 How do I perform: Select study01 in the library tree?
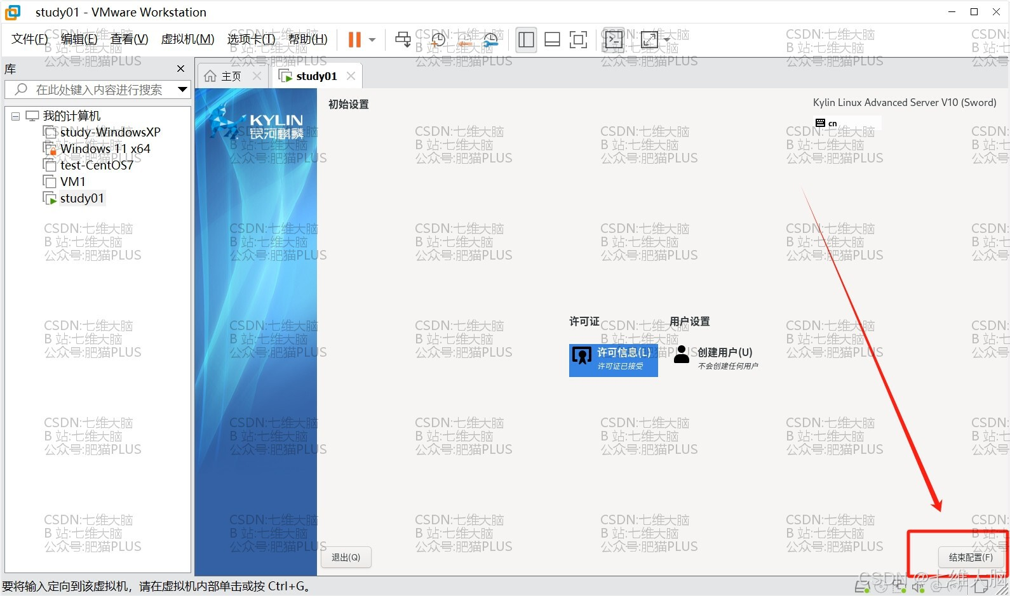(81, 198)
